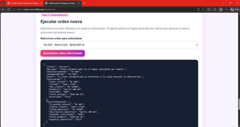
Task: Open Settings and more ellipsis menu
Action: [x=226, y=10]
